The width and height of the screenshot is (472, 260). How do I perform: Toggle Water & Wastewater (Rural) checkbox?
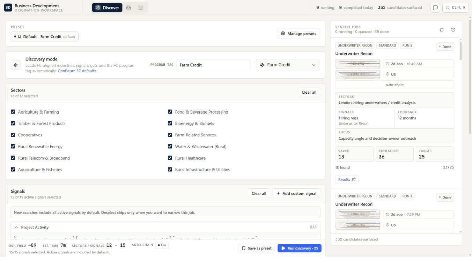[x=170, y=146]
